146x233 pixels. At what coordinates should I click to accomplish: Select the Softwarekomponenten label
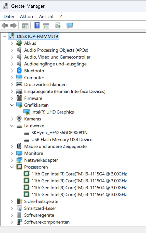point(47,222)
